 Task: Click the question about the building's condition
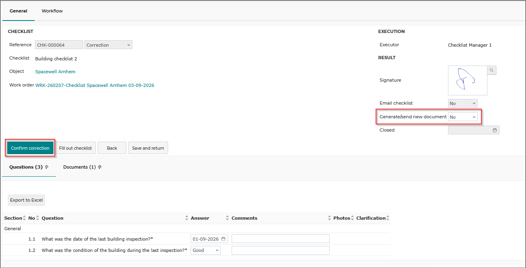click(x=114, y=250)
